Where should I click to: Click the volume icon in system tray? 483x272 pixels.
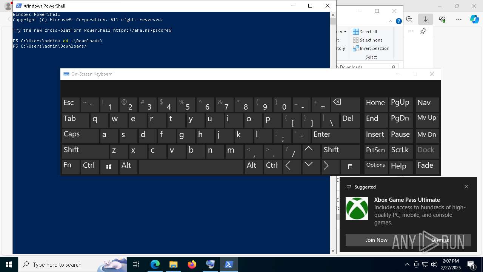[x=434, y=264]
